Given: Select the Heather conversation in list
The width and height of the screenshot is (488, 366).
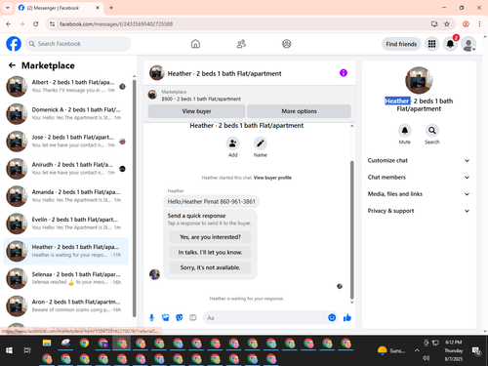Looking at the screenshot, I should click(66, 251).
